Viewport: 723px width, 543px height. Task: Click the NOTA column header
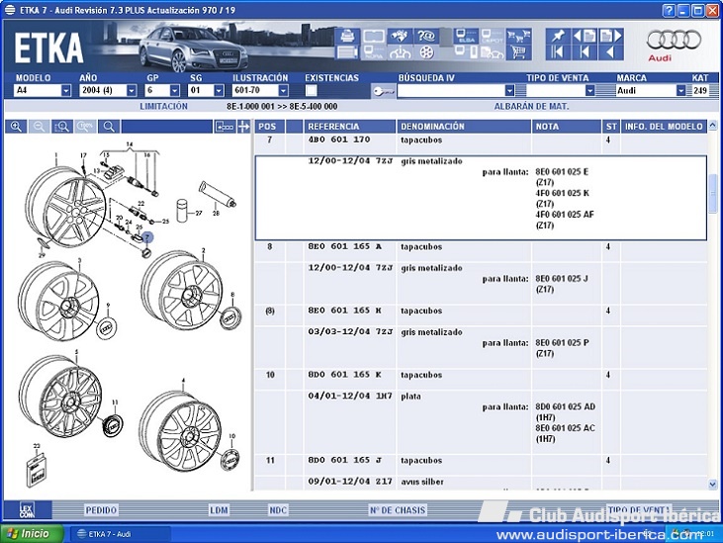pos(566,127)
